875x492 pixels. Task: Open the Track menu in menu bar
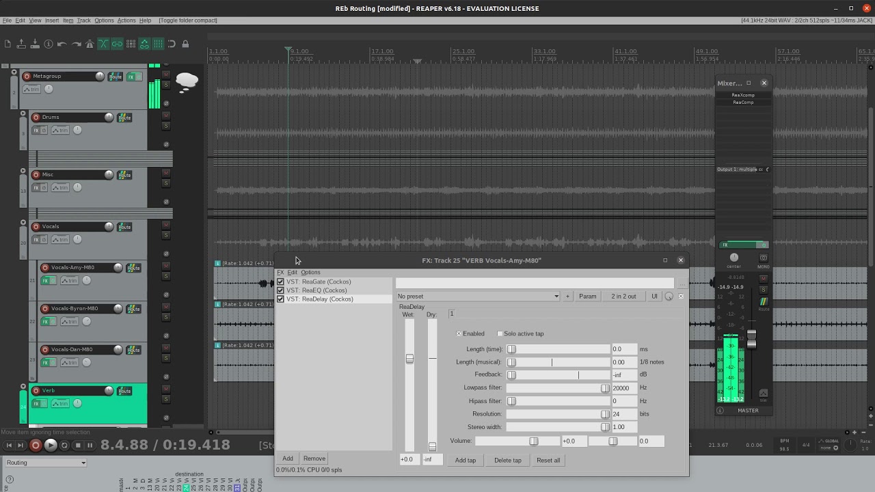[x=83, y=20]
